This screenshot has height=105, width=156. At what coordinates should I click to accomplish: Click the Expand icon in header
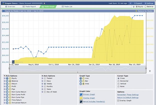click(x=135, y=3)
